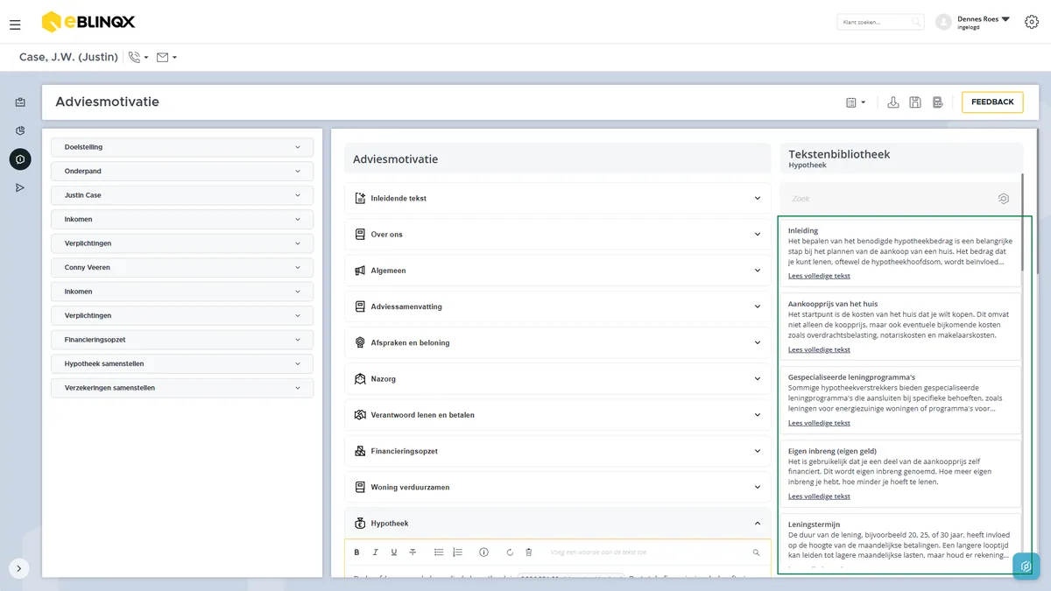Click the reset icon in the Tekstenbibliotheek search

coord(1004,199)
